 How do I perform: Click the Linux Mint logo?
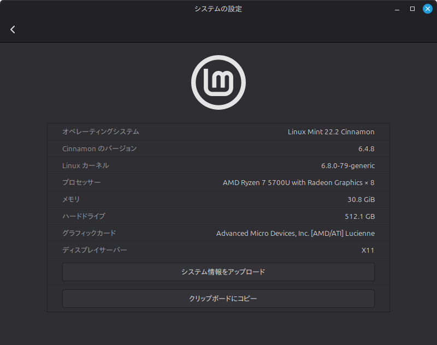[x=218, y=83]
